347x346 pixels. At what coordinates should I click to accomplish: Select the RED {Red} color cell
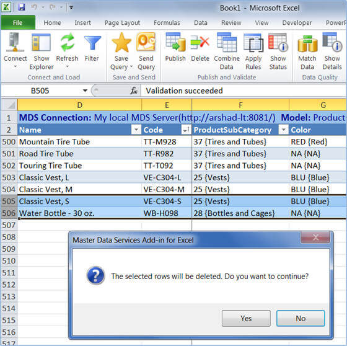click(x=318, y=142)
